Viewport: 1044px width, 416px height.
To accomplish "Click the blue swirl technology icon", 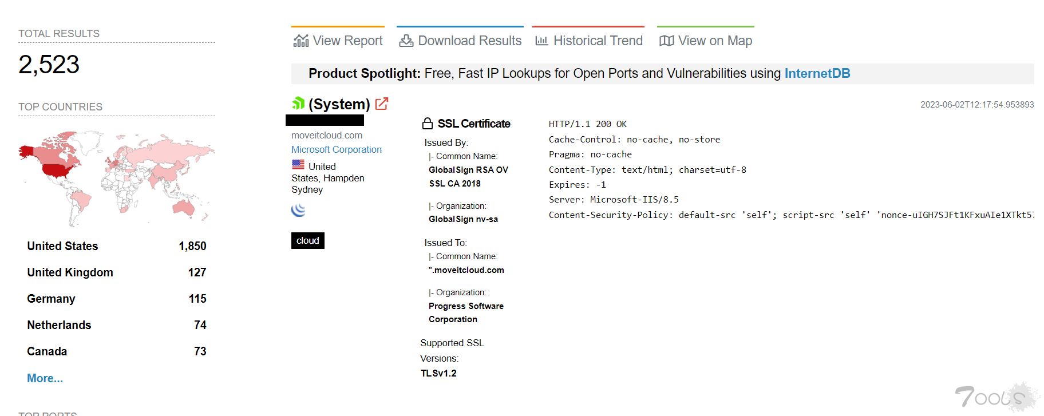I will point(298,210).
